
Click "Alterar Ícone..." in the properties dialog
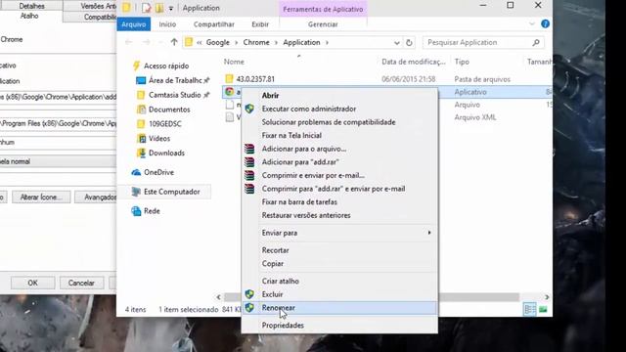41,198
